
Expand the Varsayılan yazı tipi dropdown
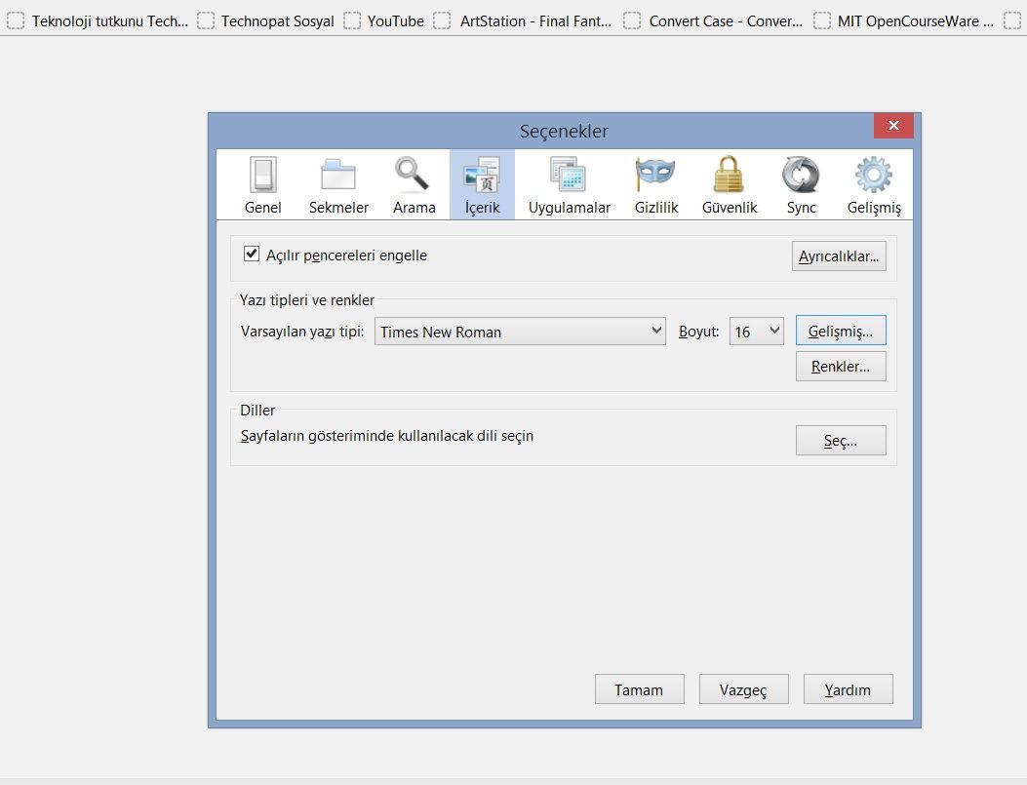pyautogui.click(x=520, y=332)
